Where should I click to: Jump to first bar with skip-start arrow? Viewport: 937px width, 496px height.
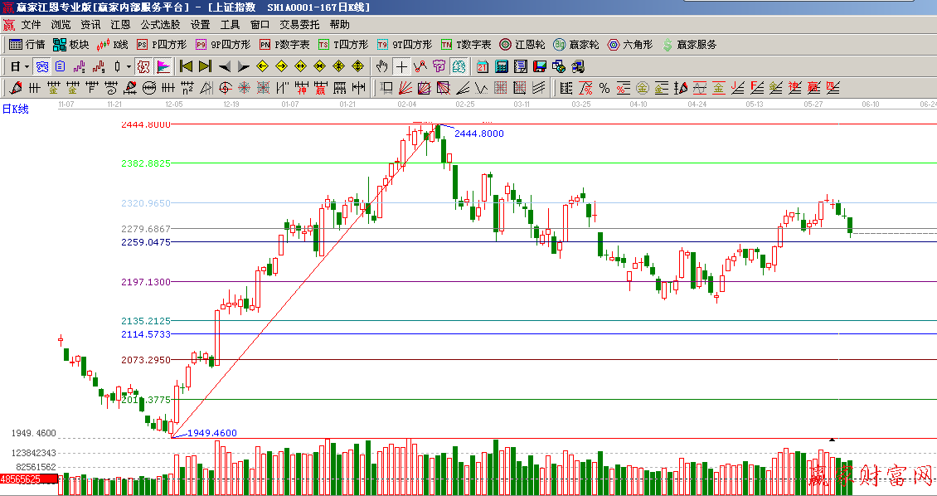click(x=186, y=66)
